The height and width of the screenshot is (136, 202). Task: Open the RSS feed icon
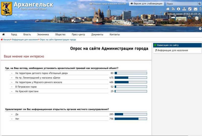[x=173, y=9]
